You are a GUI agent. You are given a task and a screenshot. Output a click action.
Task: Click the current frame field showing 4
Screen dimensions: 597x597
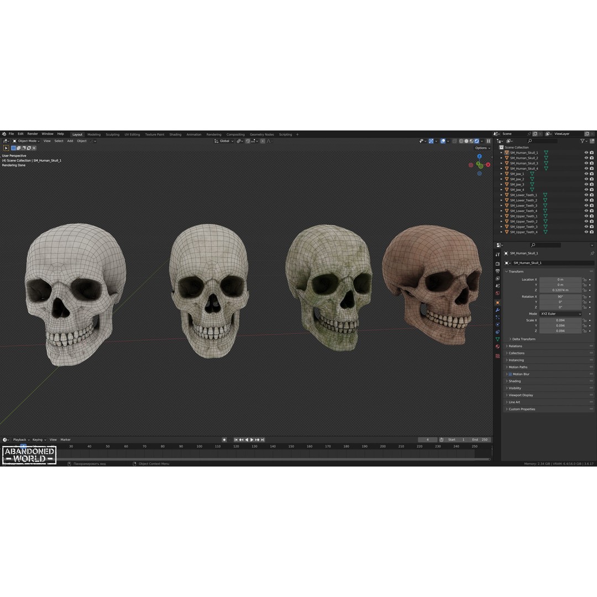pos(427,440)
